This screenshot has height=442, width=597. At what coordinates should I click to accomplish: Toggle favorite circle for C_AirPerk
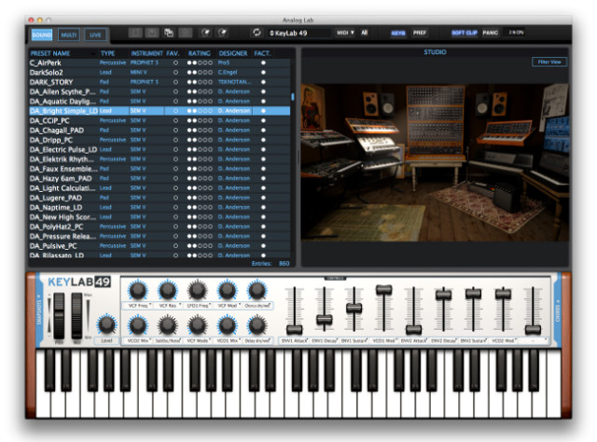pos(175,62)
